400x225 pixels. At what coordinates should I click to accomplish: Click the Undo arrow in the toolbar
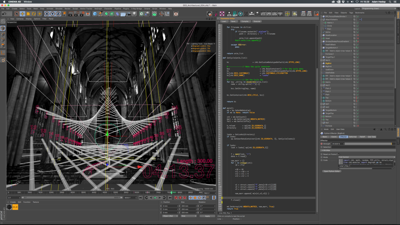[4, 14]
